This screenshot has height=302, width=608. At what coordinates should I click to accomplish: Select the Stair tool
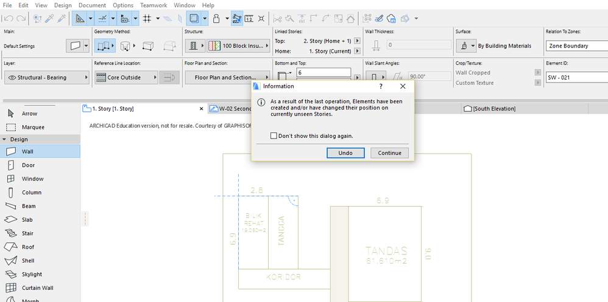click(x=40, y=233)
